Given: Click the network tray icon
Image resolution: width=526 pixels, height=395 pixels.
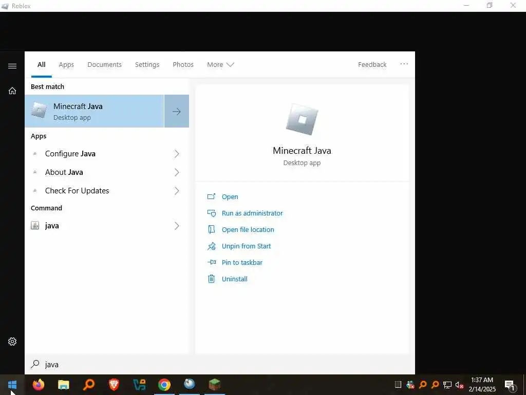Looking at the screenshot, I should pyautogui.click(x=447, y=385).
